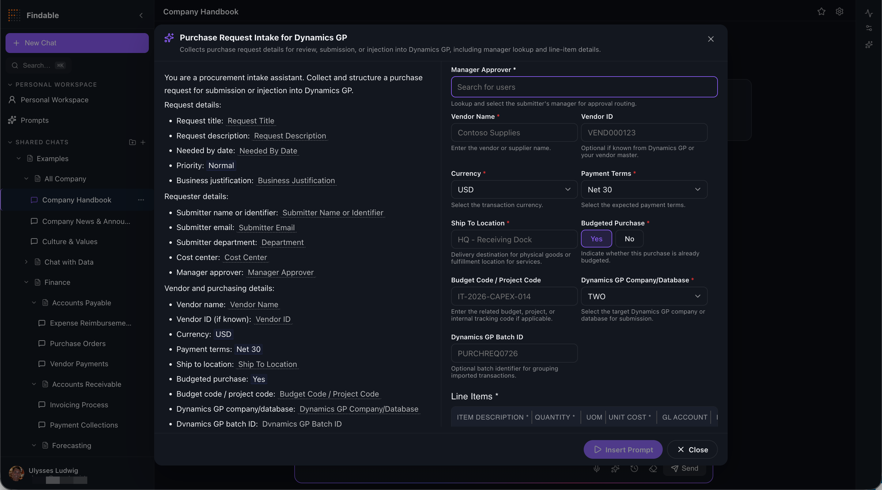This screenshot has width=882, height=490.
Task: Click the Close button in dialog footer
Action: [x=692, y=449]
